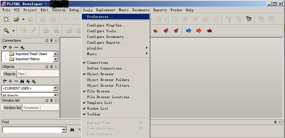
Task: Choose Object Browser Folders... entry
Action: (x=115, y=80)
